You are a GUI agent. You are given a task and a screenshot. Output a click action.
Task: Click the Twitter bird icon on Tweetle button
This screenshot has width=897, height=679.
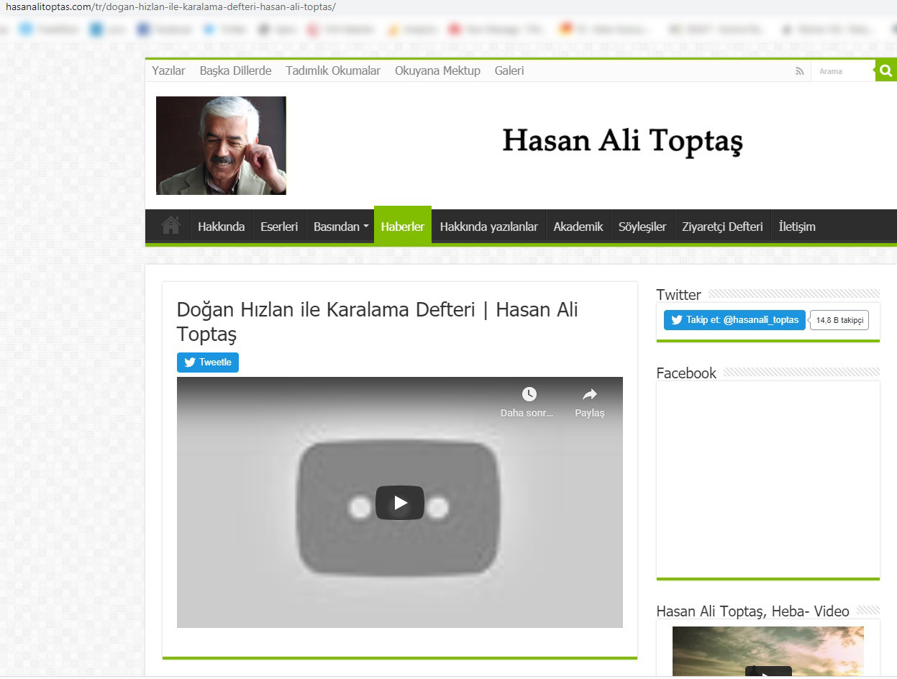tap(190, 362)
